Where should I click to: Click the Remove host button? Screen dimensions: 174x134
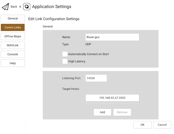[x=122, y=112]
